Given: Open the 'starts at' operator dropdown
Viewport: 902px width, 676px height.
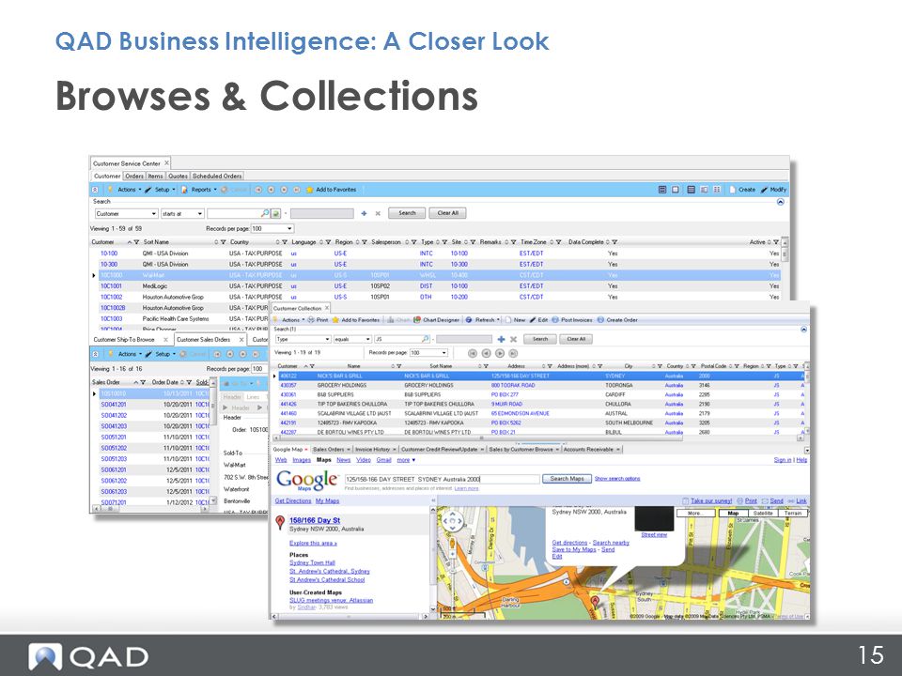Looking at the screenshot, I should tap(199, 214).
